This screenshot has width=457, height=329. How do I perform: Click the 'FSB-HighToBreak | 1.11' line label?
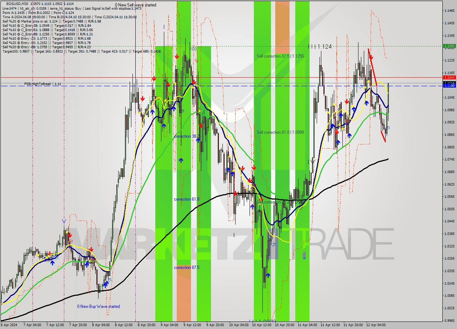coord(42,84)
